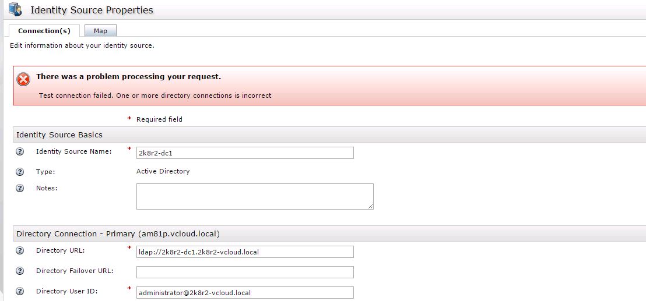Click the Directory User ID field

click(x=245, y=292)
